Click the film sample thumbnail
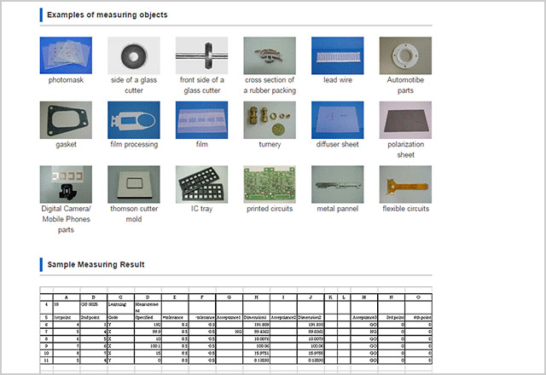This screenshot has height=375, width=546. 201,119
